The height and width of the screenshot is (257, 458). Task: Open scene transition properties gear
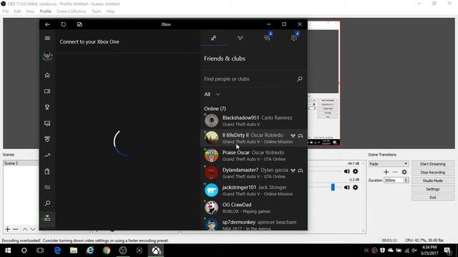(404, 172)
